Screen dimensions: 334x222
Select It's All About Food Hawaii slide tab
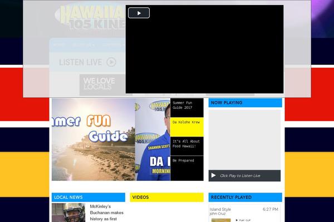[187, 146]
